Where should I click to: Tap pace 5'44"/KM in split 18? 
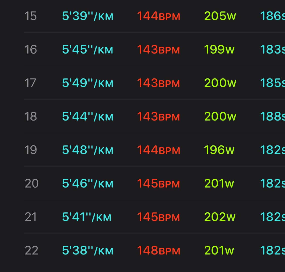click(x=88, y=116)
